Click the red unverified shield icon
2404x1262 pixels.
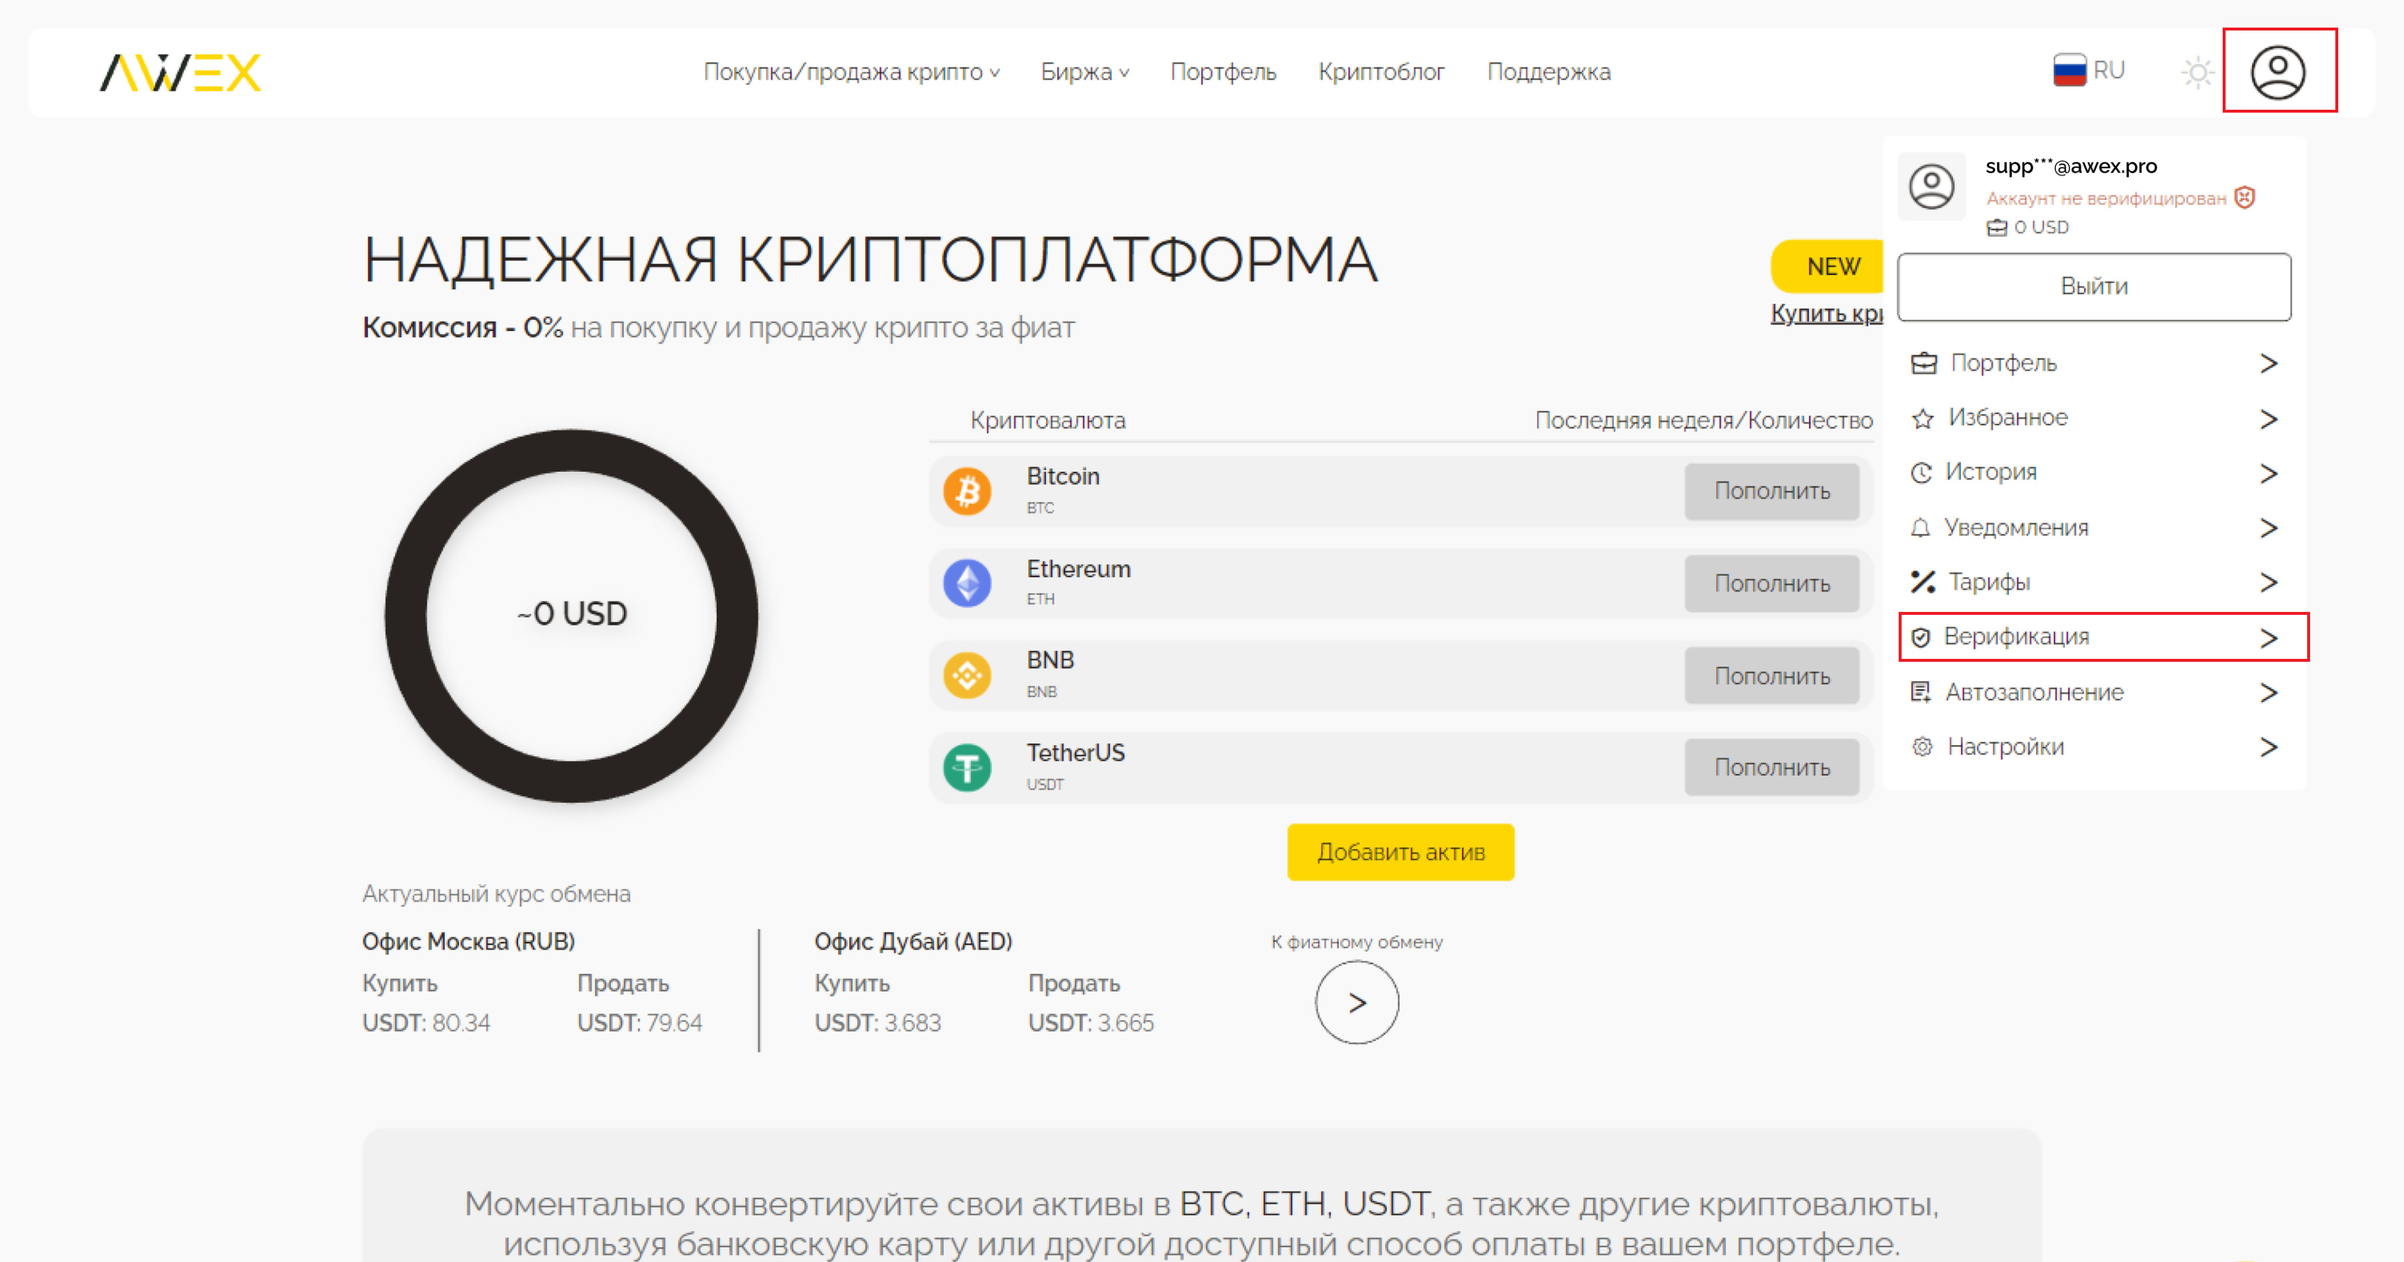pyautogui.click(x=2244, y=198)
